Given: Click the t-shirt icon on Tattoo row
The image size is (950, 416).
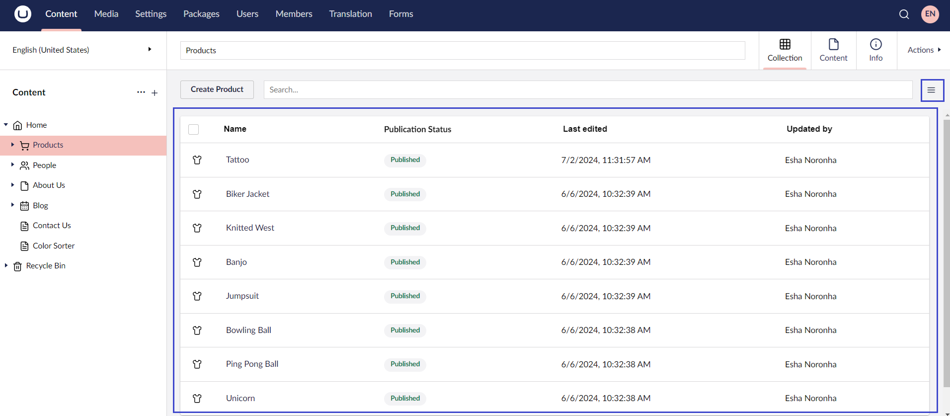Looking at the screenshot, I should pos(197,160).
